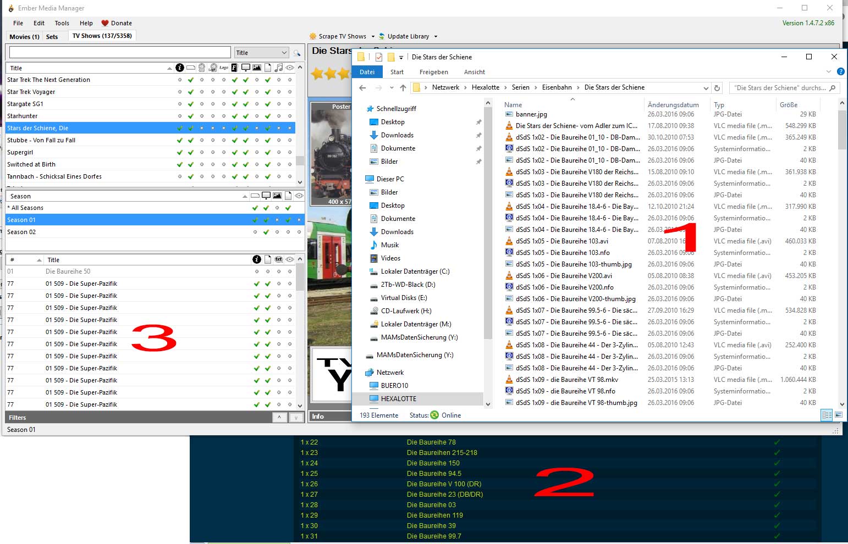848x544 pixels.
Task: Open the Scrape TV Shows dropdown arrow
Action: (x=373, y=36)
